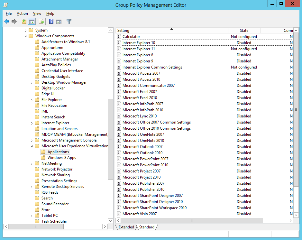Image resolution: width=302 pixels, height=240 pixels.
Task: Click the Applications folder icon in tree
Action: 43,152
